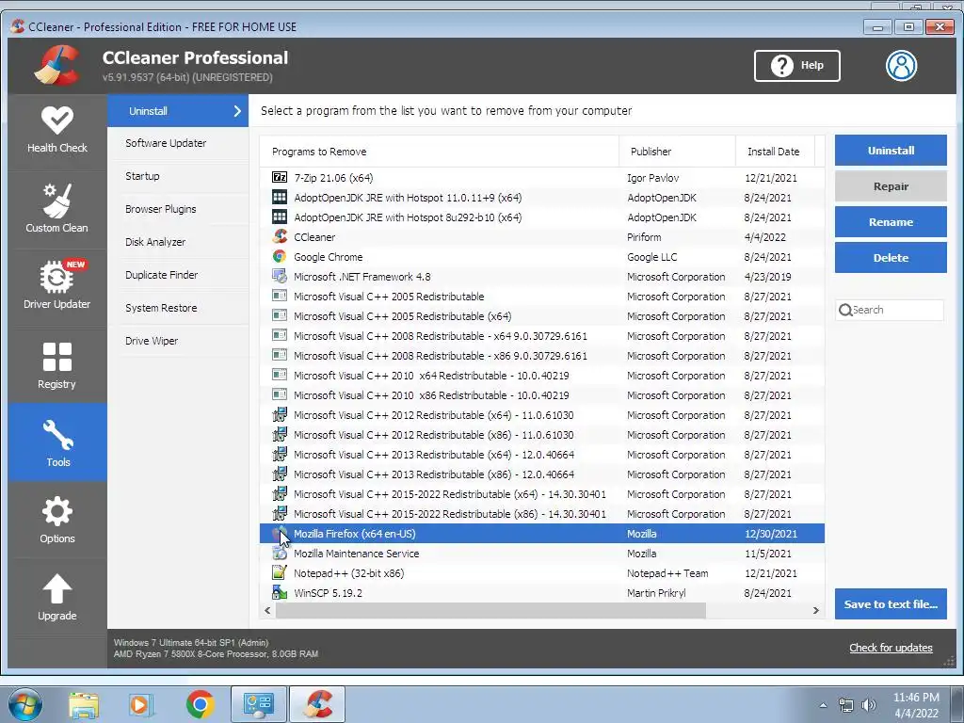This screenshot has height=723, width=964.
Task: Sort list by Install Date column
Action: point(775,152)
